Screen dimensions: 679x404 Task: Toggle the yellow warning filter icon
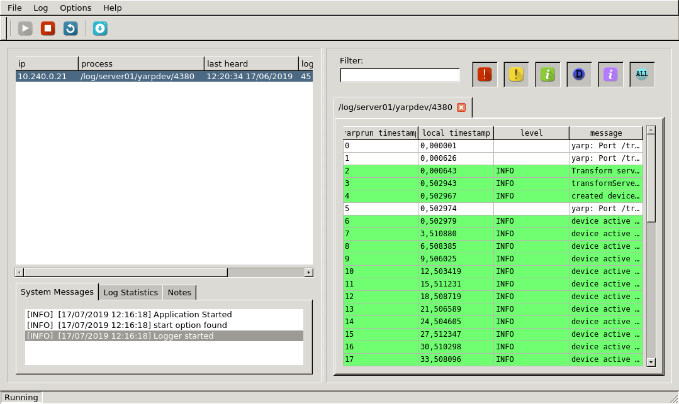tap(516, 74)
